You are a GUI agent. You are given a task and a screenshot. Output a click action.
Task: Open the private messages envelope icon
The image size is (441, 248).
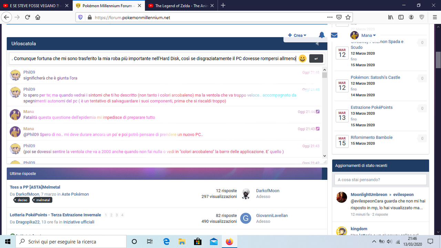[x=334, y=35]
